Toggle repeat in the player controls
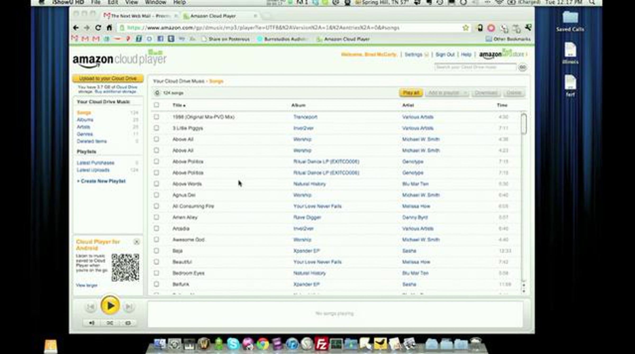The image size is (635, 354). click(128, 323)
